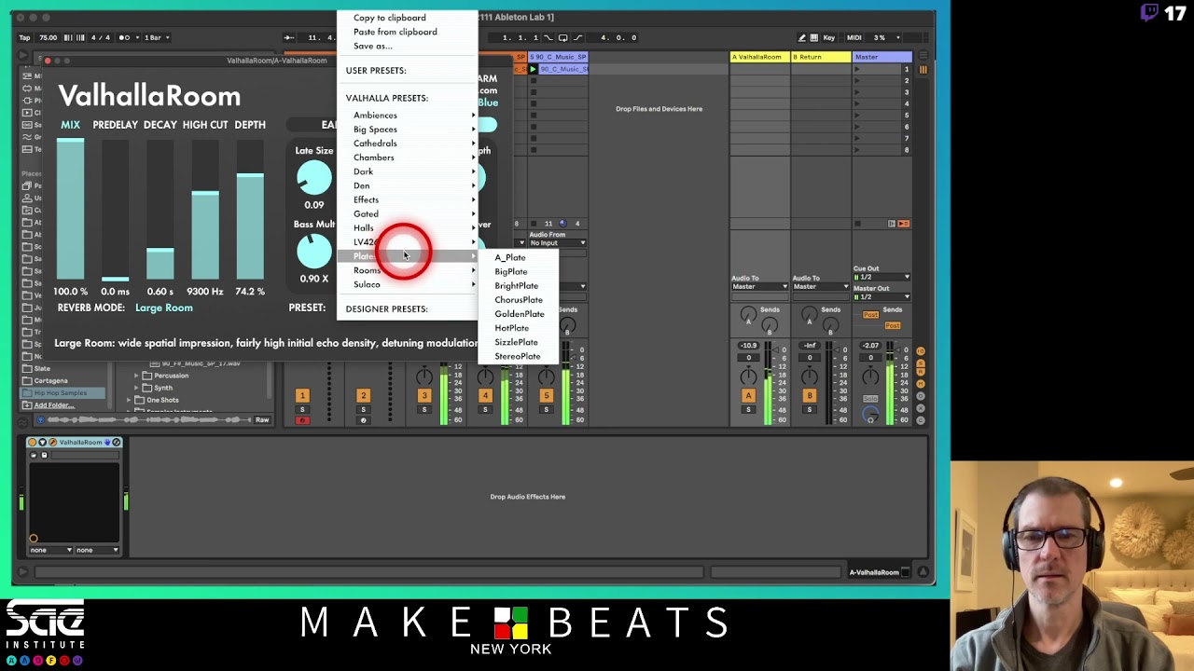Viewport: 1194px width, 671px height.
Task: Click Paste from clipboard
Action: coord(396,32)
